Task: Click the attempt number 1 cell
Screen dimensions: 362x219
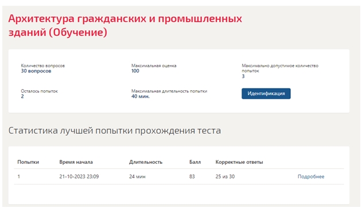Action: 19,176
